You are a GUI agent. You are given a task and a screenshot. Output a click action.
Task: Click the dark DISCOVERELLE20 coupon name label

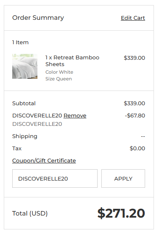(x=37, y=116)
